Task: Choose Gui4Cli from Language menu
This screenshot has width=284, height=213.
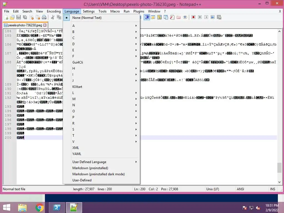Action: pos(102,62)
